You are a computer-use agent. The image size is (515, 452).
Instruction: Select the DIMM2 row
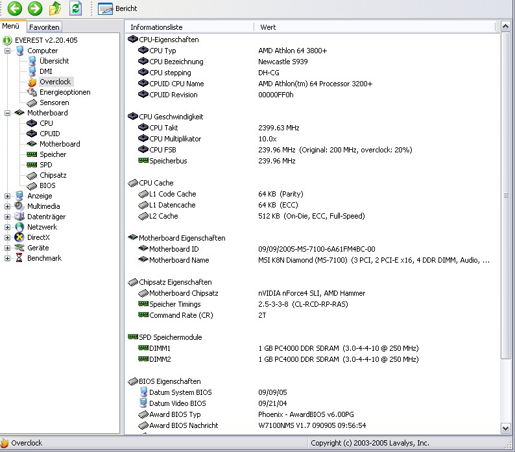tap(312, 359)
